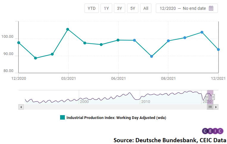The width and height of the screenshot is (227, 144).
Task: Open the calendar date picker icon
Action: pos(211,8)
